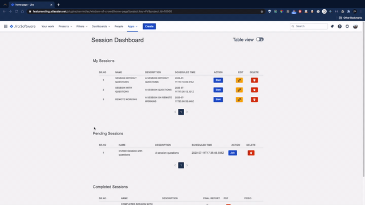This screenshot has width=365, height=205.
Task: Go back in browser history
Action: (4, 11)
